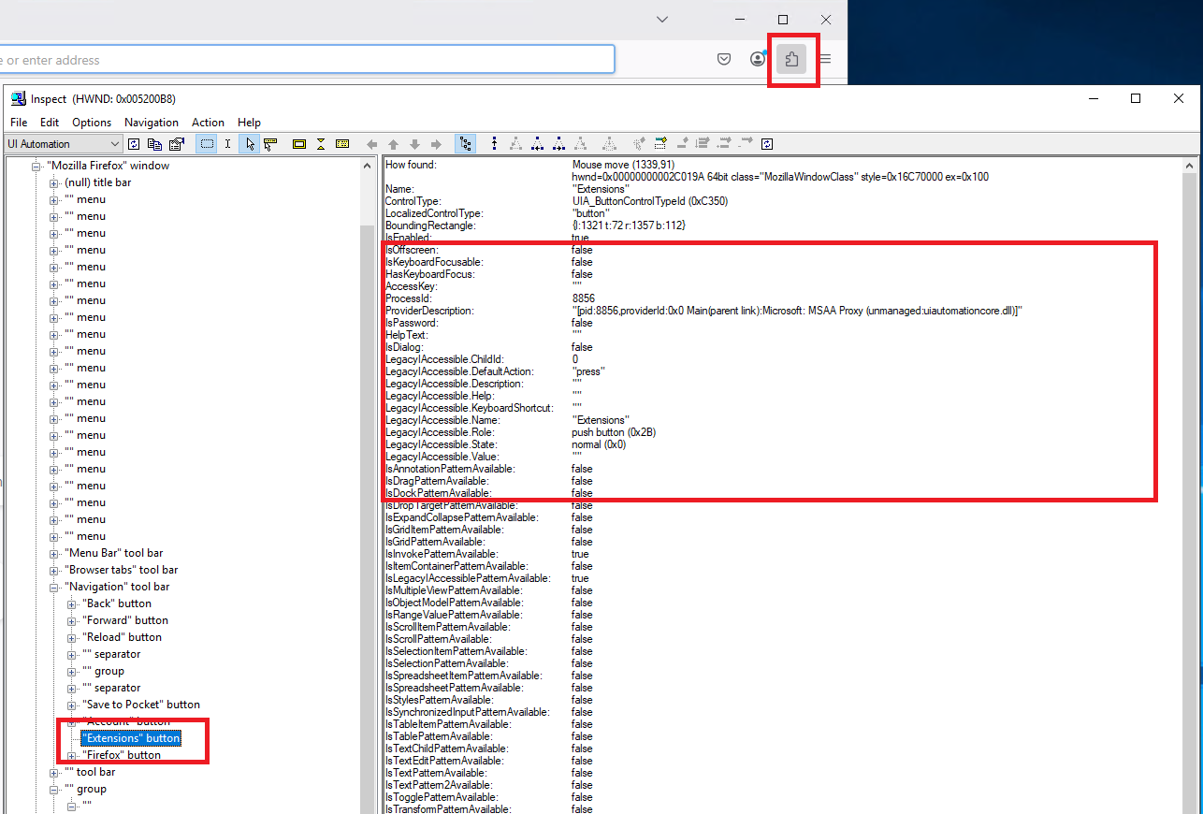The image size is (1203, 814).
Task: Click the navigate-to-parent icon with black up arrow
Action: pyautogui.click(x=494, y=144)
